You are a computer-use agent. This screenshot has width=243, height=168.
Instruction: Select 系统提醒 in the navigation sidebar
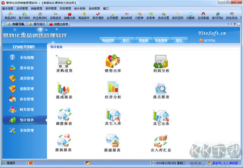(x=25, y=58)
